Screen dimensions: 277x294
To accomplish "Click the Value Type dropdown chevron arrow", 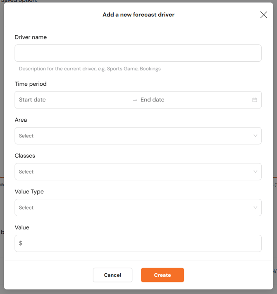I will tap(255, 207).
